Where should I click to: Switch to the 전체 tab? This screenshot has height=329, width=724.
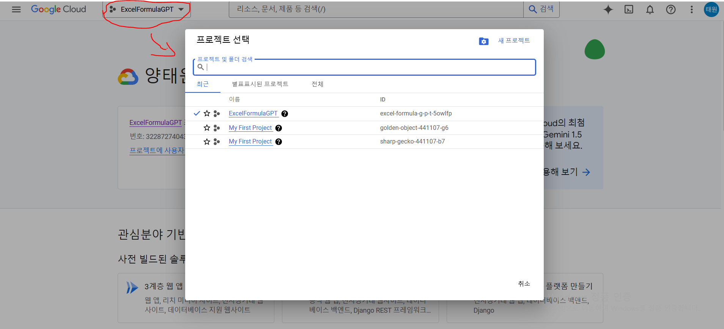[318, 84]
